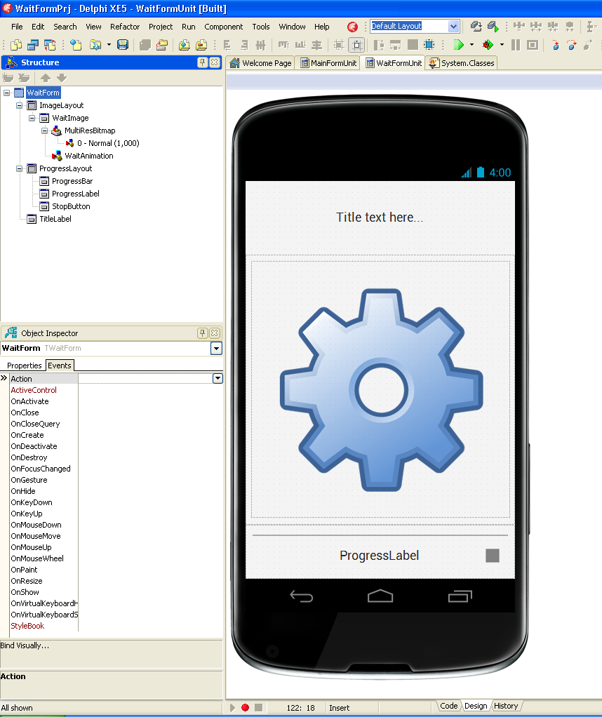Open the Welcome Page tab
The height and width of the screenshot is (717, 602).
pos(261,63)
